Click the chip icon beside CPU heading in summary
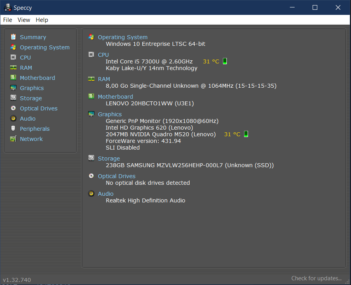 [x=91, y=54]
